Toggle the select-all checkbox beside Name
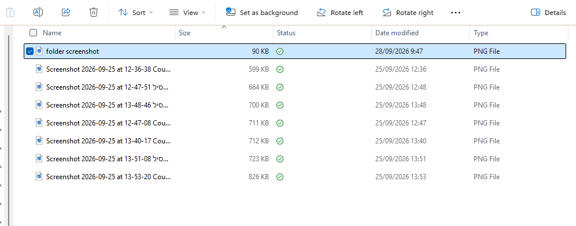This screenshot has width=576, height=226. [34, 32]
